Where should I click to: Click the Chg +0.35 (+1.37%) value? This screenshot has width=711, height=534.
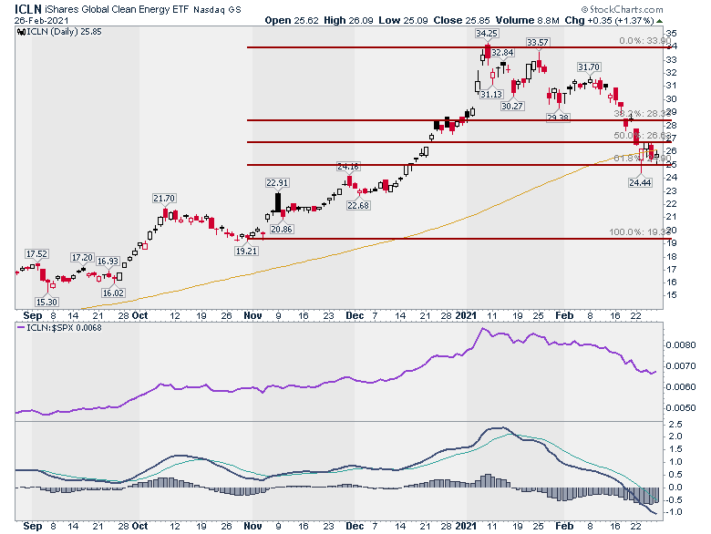(610, 20)
